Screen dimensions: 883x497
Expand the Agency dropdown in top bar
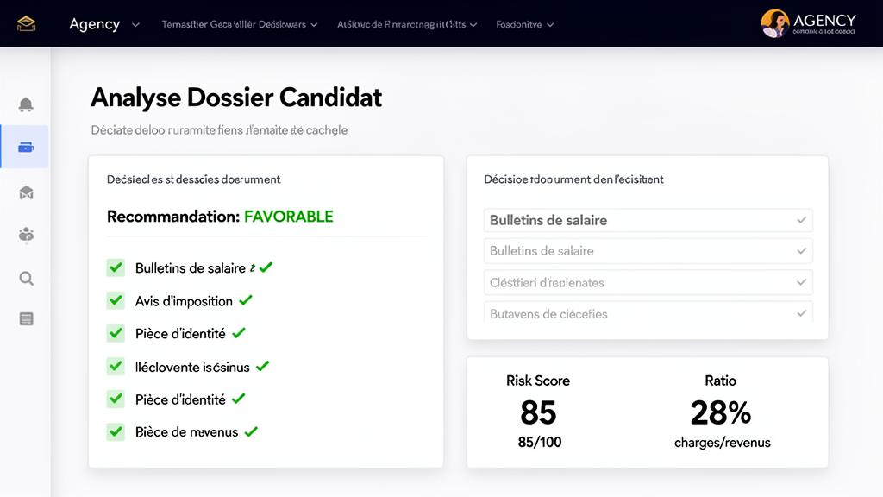pos(135,24)
